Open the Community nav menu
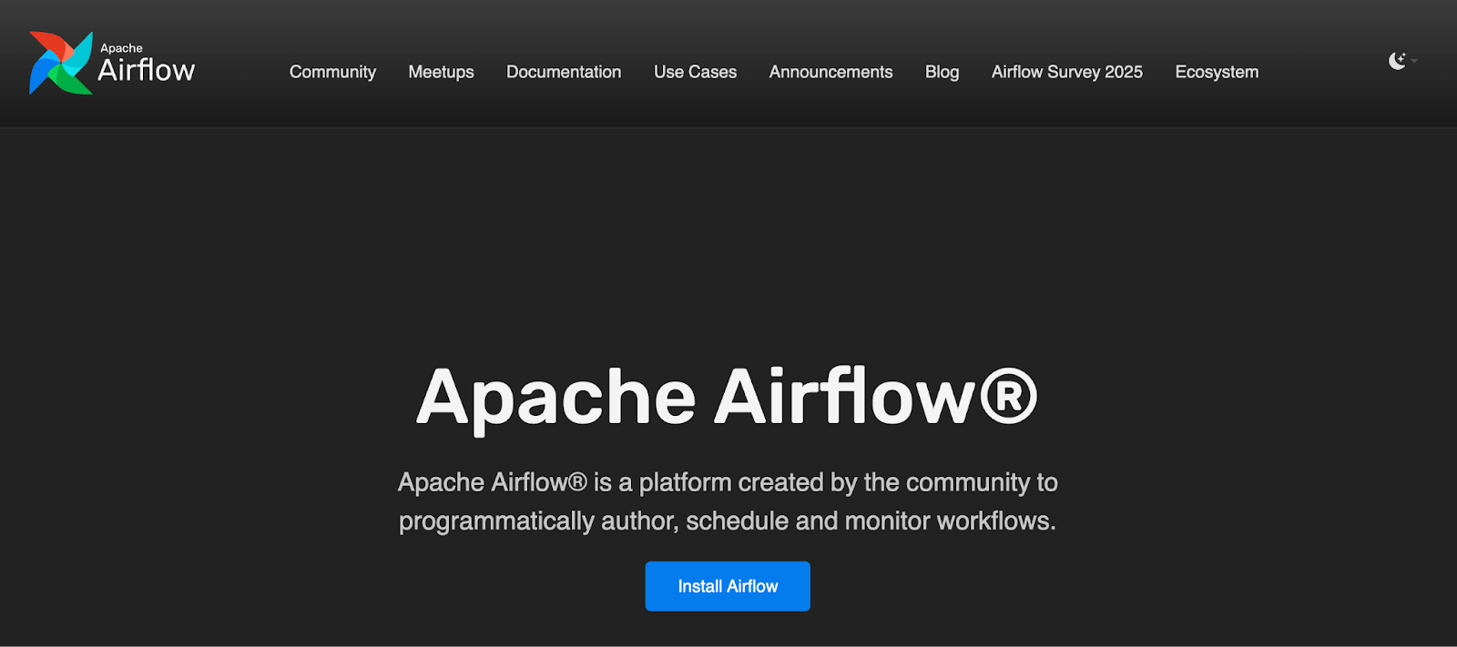The width and height of the screenshot is (1457, 647). (332, 72)
